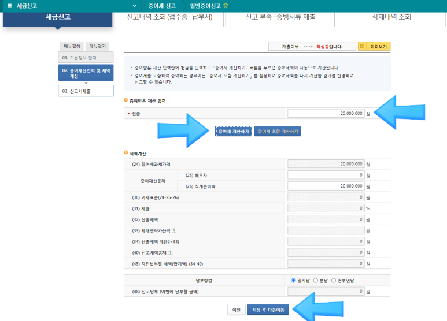
Task: Click the 메뉴접기 button
Action: click(97, 46)
